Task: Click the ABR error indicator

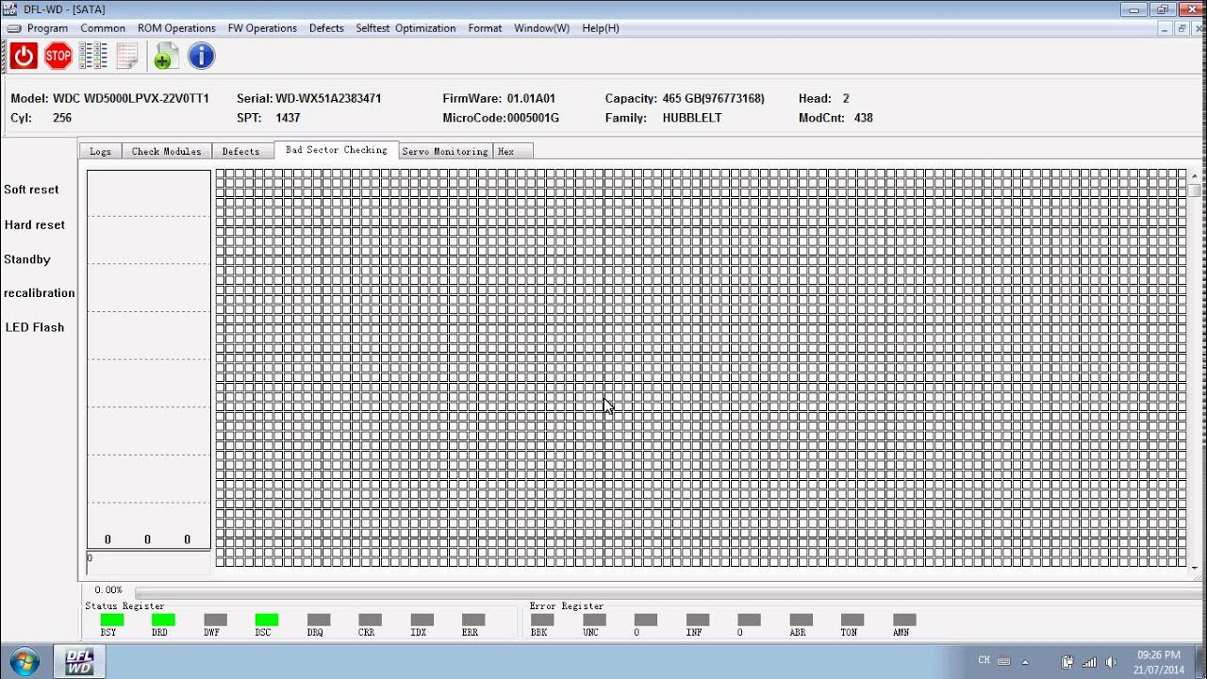Action: coord(801,620)
